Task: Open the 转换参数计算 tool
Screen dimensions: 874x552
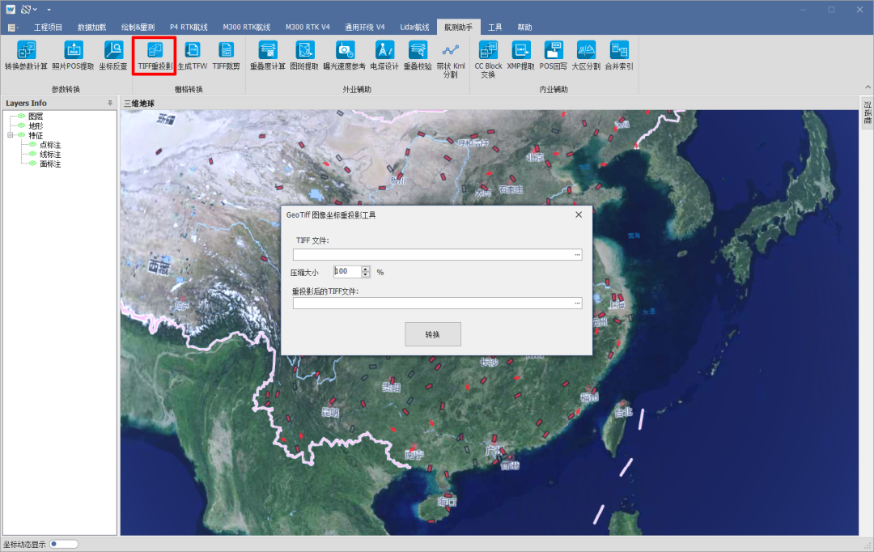Action: (x=26, y=56)
